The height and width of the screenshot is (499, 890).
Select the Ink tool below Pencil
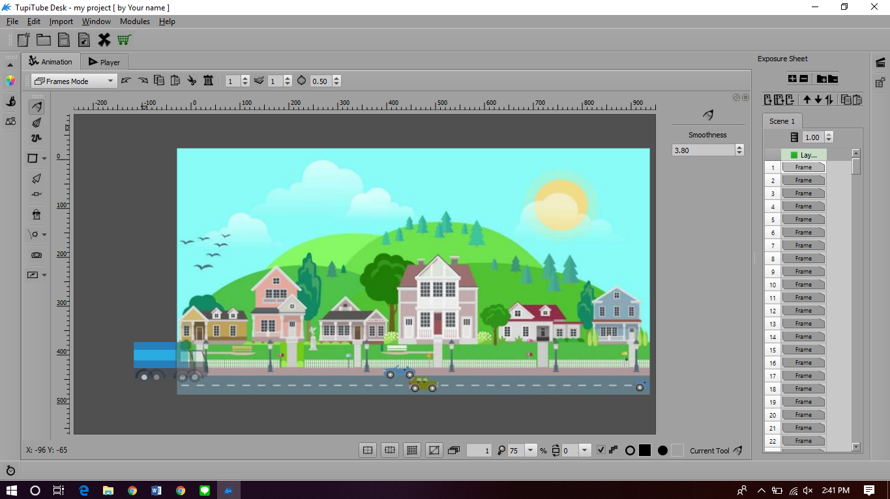pos(37,122)
